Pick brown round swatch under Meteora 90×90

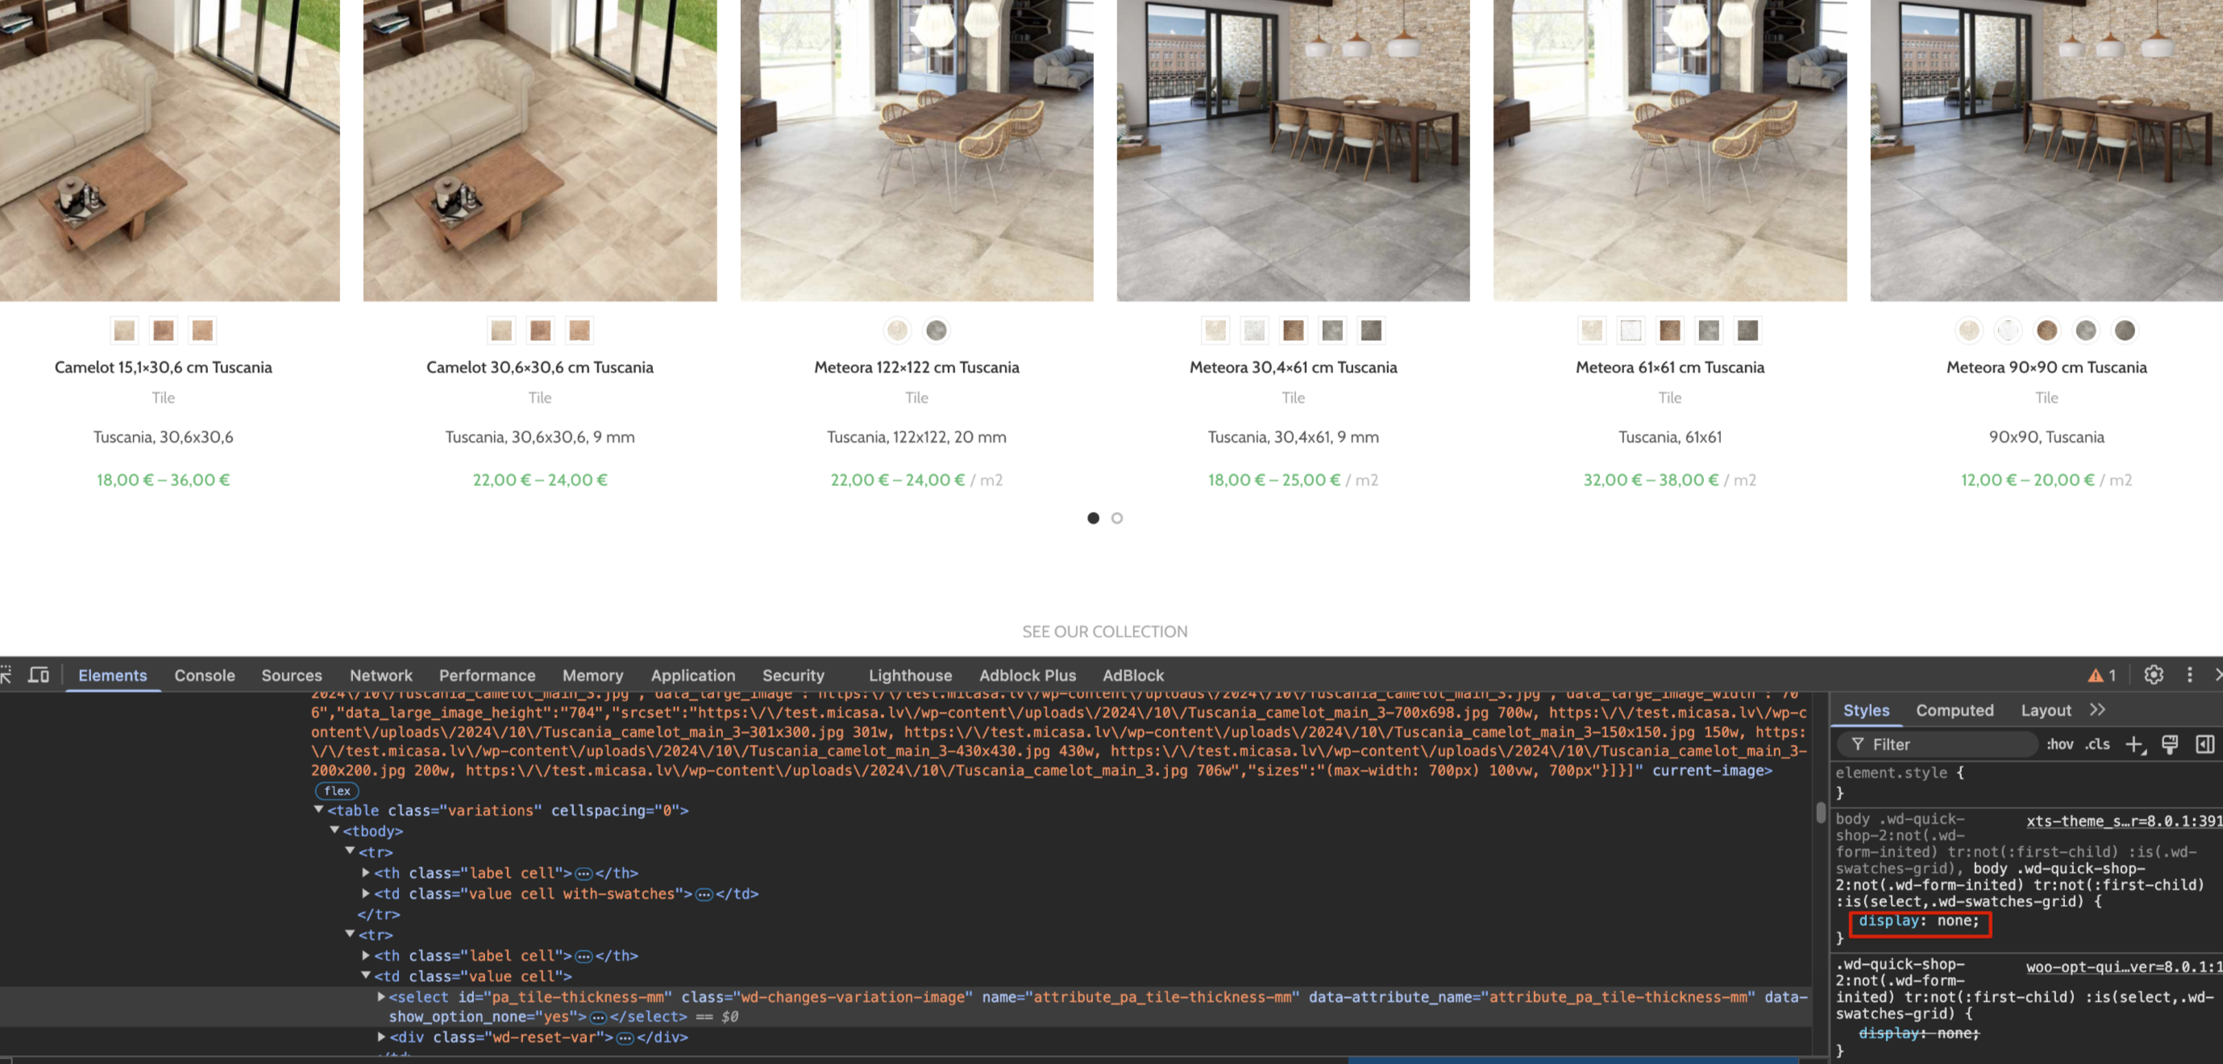click(2046, 330)
